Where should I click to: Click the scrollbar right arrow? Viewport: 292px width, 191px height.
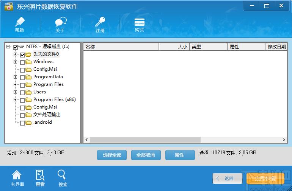pyautogui.click(x=284, y=140)
